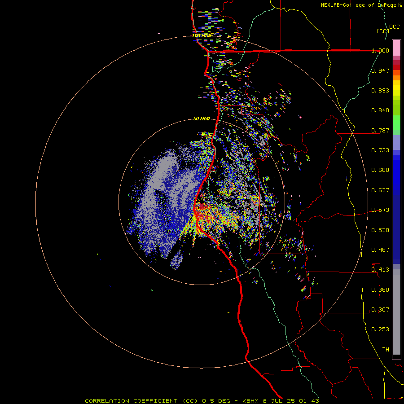Viewport: 404px width, 404px height.
Task: Click the 0.520 scale value
Action: [x=380, y=230]
